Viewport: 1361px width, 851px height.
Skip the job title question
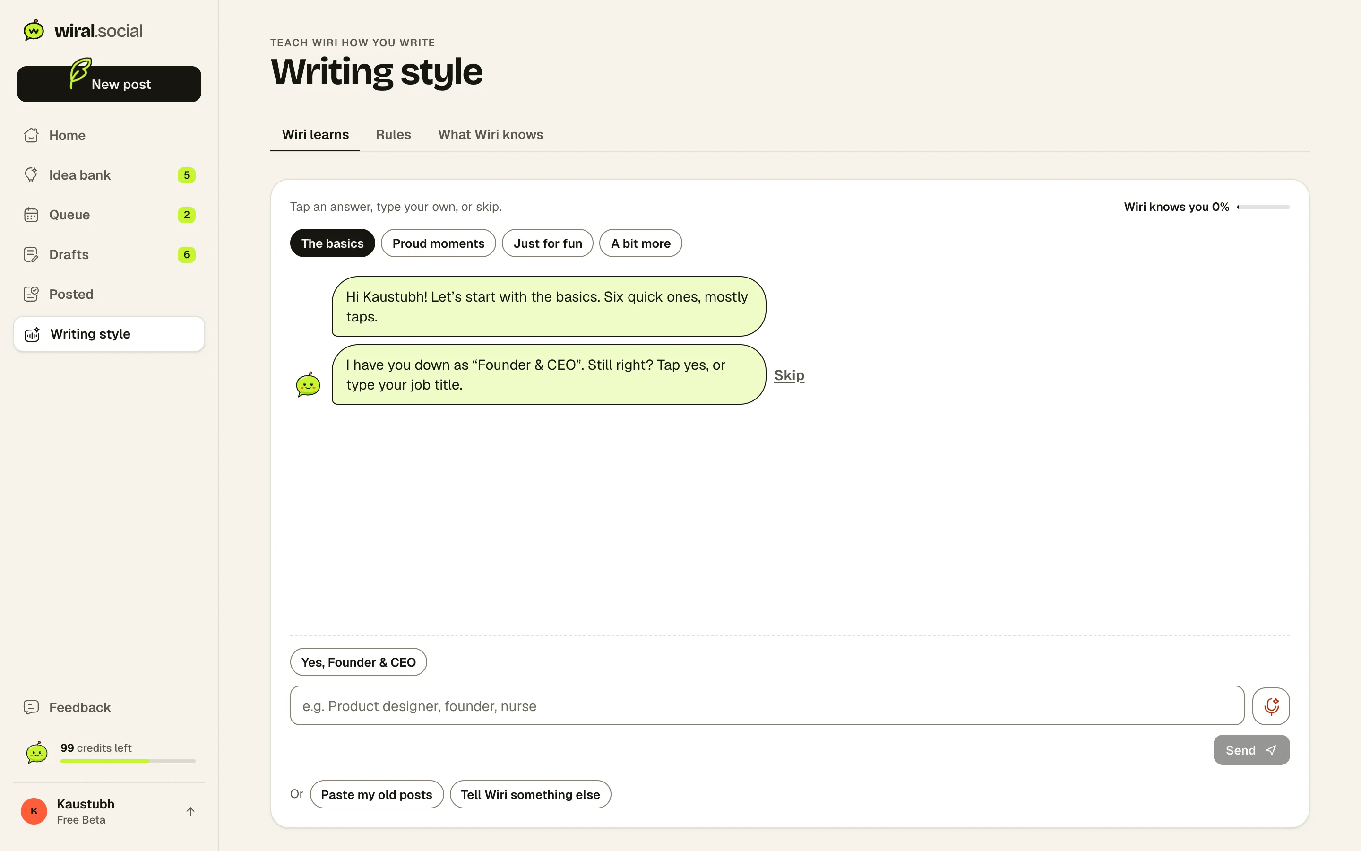pyautogui.click(x=789, y=375)
